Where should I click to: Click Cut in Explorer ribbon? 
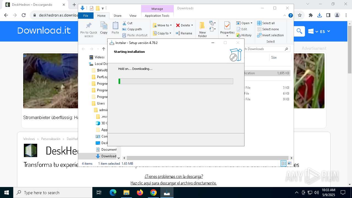[x=127, y=23]
